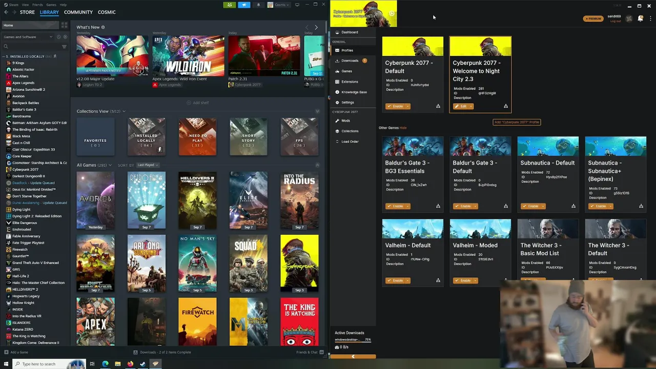
Task: Open Steam Friends menu
Action: click(x=37, y=5)
